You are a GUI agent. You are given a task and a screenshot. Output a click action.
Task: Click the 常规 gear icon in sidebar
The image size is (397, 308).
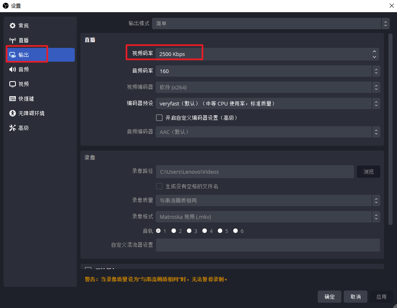(12, 26)
